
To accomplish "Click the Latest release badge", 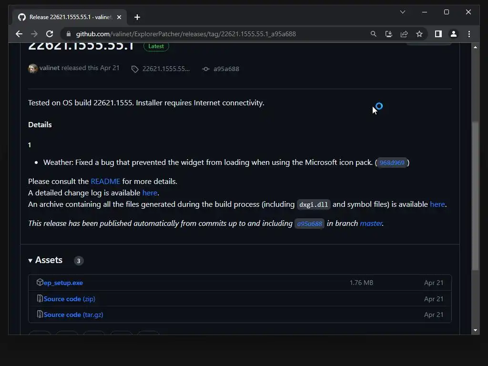I will click(x=156, y=46).
